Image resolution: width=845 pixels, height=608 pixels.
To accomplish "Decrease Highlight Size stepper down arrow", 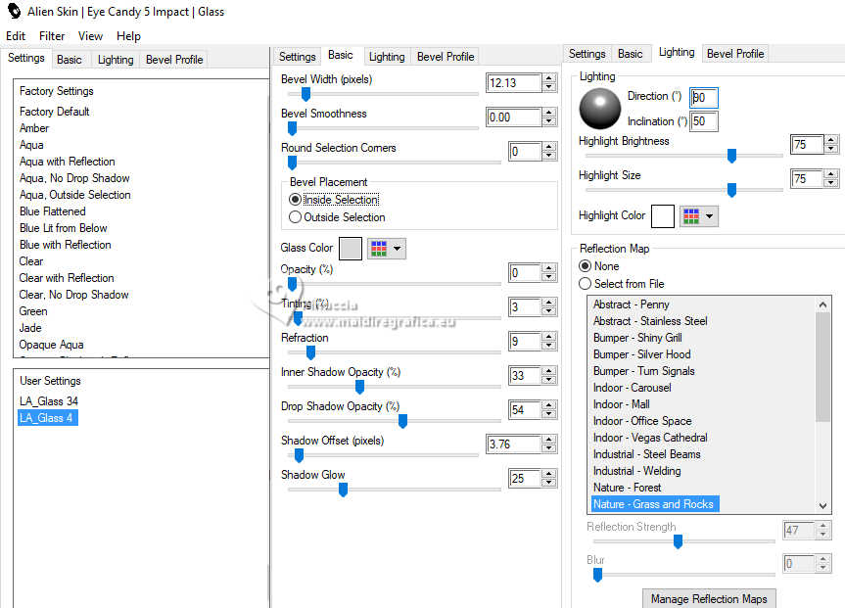I will (831, 183).
